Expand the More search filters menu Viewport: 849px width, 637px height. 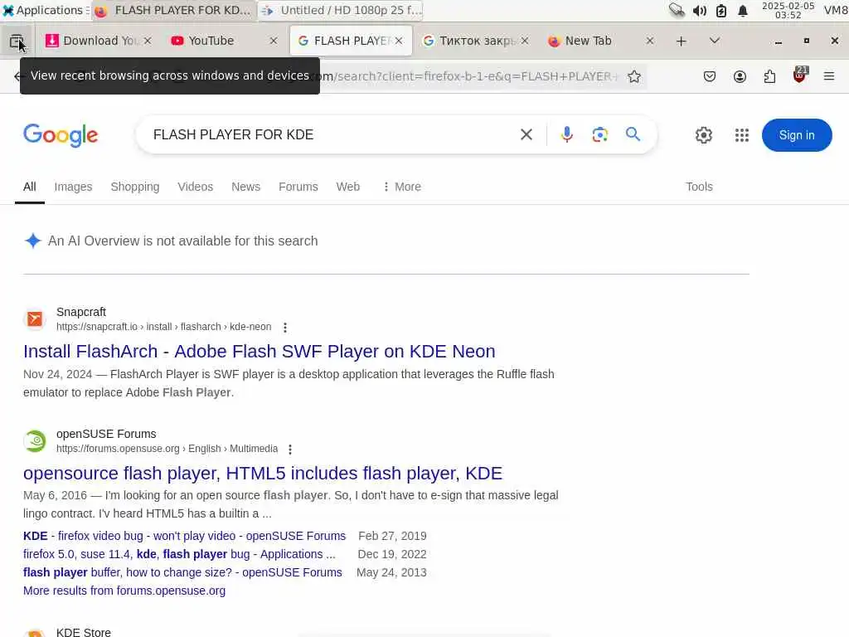pos(402,187)
